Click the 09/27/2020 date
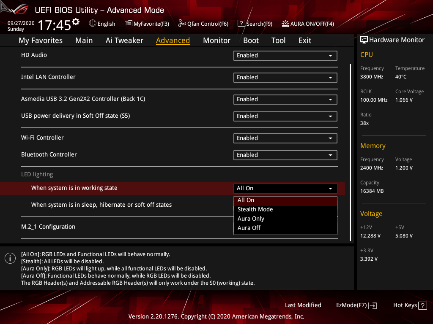This screenshot has width=433, height=324. tap(21, 23)
